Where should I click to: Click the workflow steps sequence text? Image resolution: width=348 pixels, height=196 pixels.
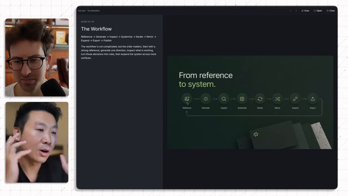click(119, 39)
